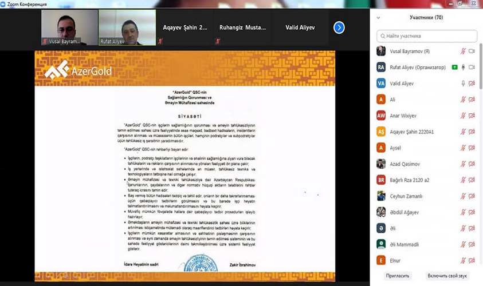Click the muted microphone icon in Aysel's row
Viewport: 483px width, 286px height.
coord(463,148)
